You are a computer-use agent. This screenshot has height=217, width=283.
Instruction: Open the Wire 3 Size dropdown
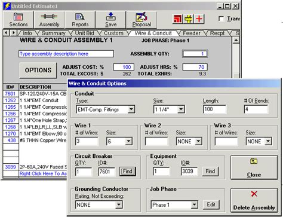[268, 141]
